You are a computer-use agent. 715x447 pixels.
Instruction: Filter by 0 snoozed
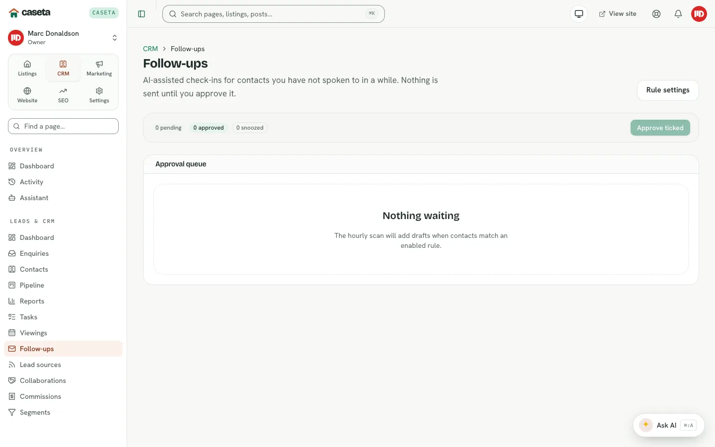[250, 128]
